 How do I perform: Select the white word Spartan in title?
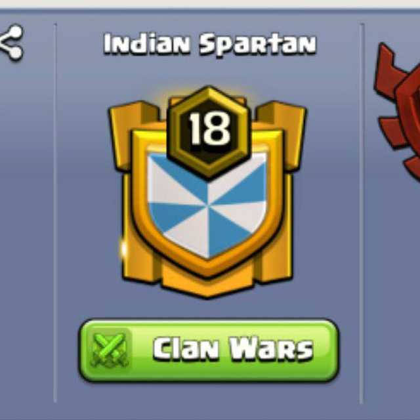[258, 45]
